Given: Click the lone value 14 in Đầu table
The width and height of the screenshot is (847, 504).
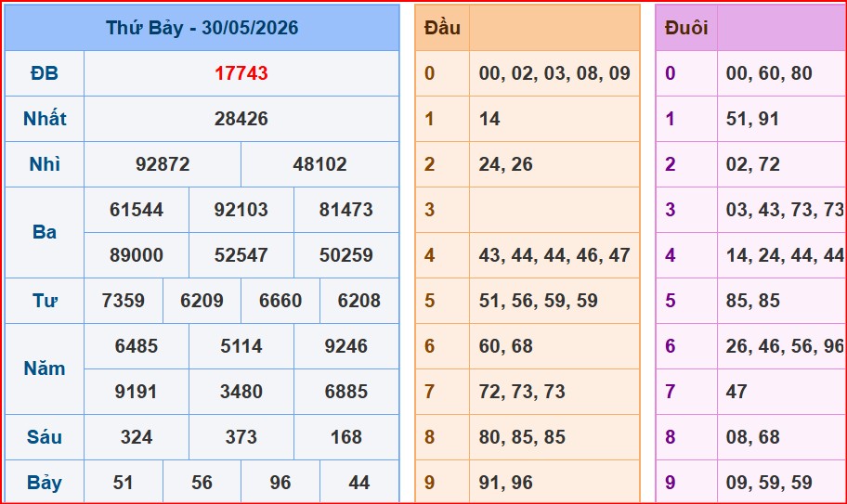Looking at the screenshot, I should (489, 119).
